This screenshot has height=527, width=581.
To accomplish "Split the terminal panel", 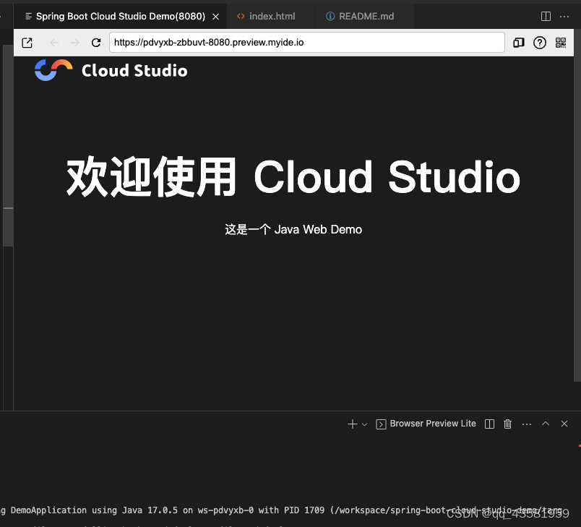I will pyautogui.click(x=489, y=424).
